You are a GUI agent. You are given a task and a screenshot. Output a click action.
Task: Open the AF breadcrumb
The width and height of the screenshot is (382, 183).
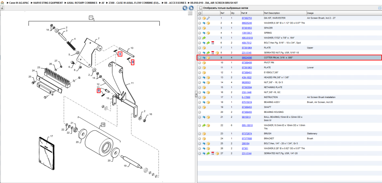[103, 3]
